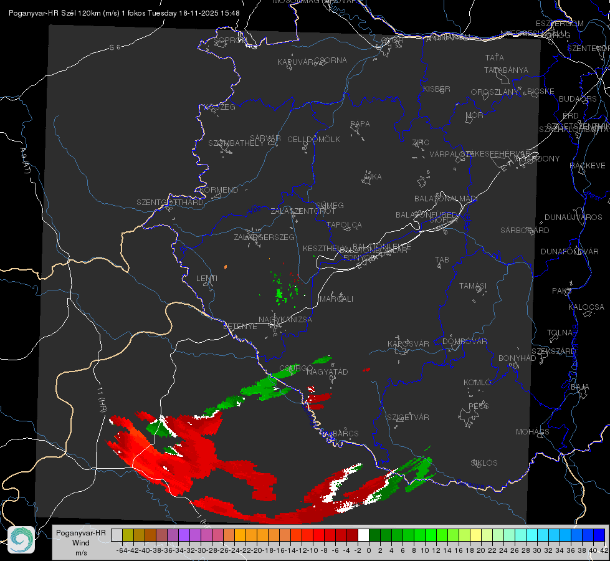Click the legend value '42'
610x561 pixels.
coord(604,550)
